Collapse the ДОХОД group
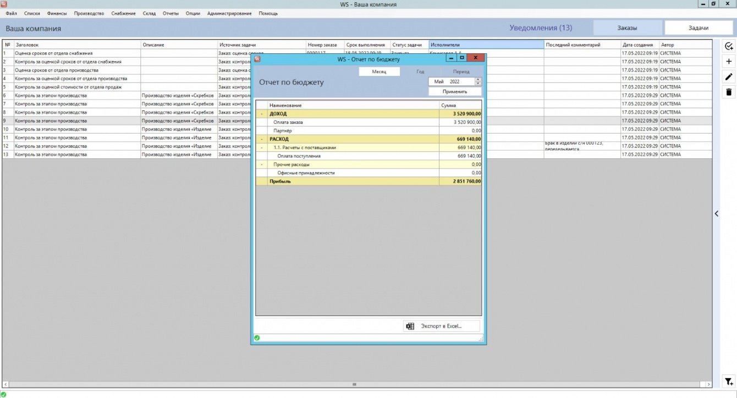 262,114
